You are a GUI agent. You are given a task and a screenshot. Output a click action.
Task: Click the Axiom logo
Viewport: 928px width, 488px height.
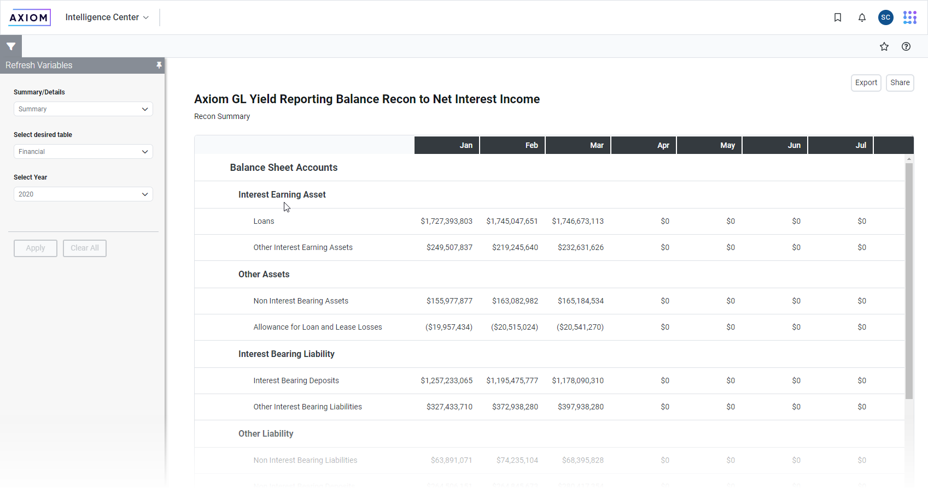pos(30,17)
